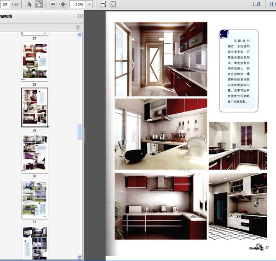Click the thumbnail scrollbar handle
Screen dimensions: 276x261
[x=80, y=132]
